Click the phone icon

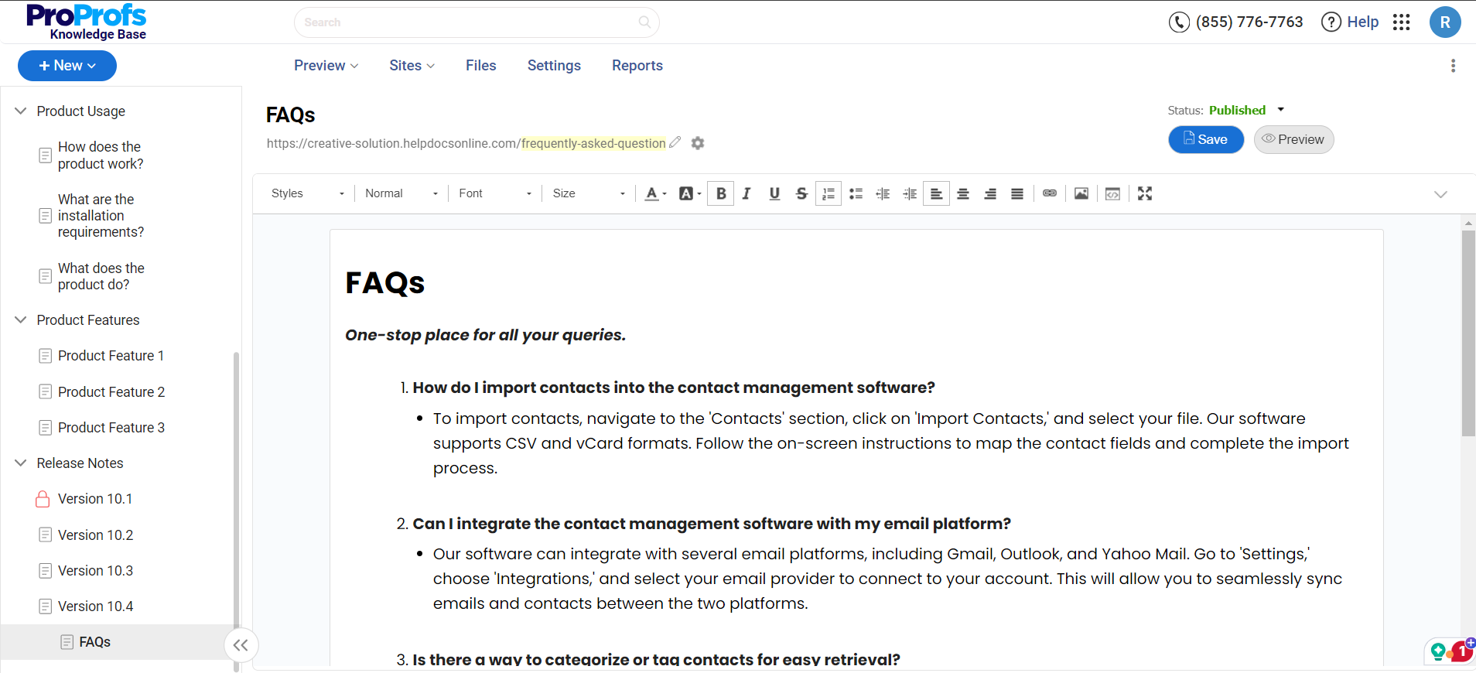click(x=1179, y=22)
